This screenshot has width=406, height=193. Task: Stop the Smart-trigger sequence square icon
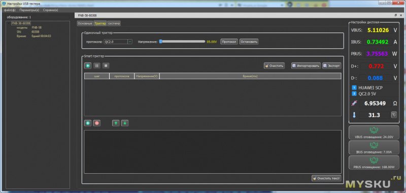click(x=106, y=66)
